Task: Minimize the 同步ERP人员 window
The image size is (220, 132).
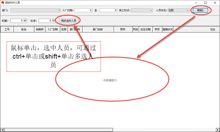Action: (196, 3)
